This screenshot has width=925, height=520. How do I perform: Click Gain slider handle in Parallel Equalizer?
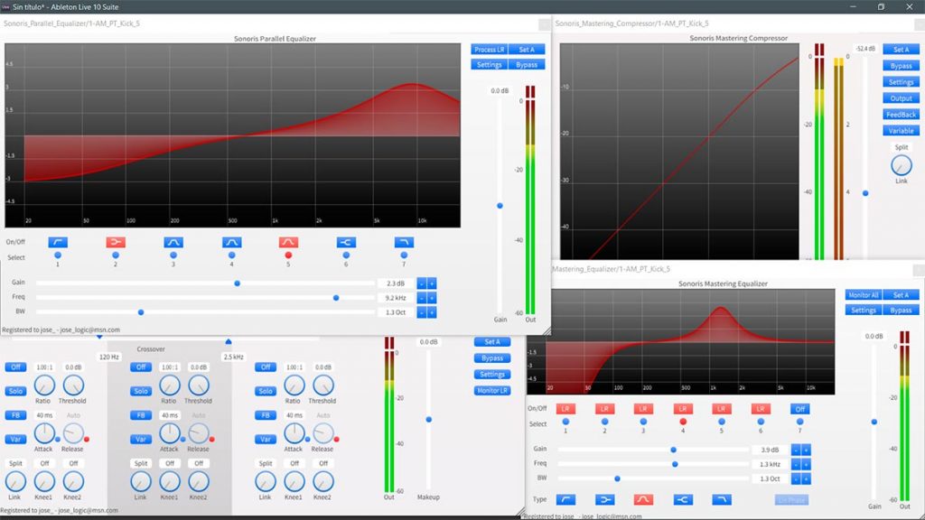coord(238,283)
